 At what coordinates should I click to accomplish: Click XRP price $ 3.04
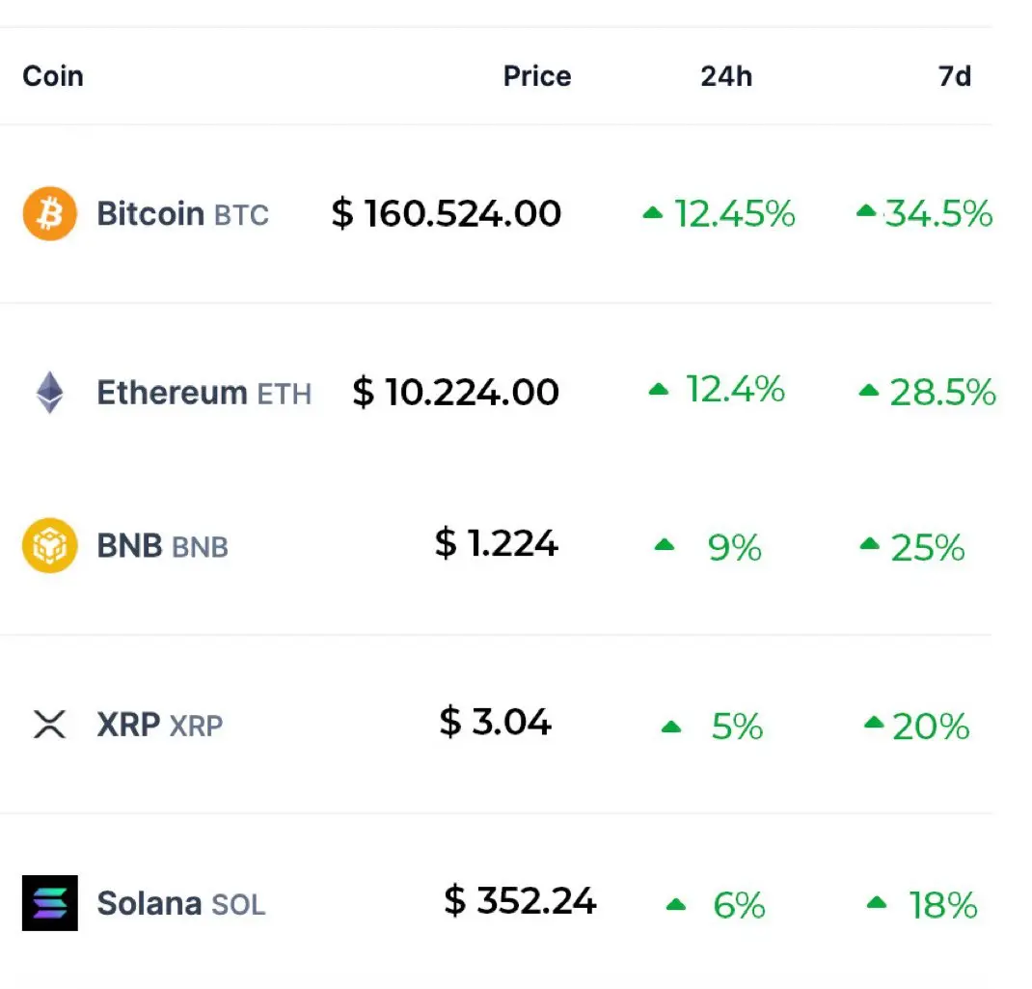[495, 722]
